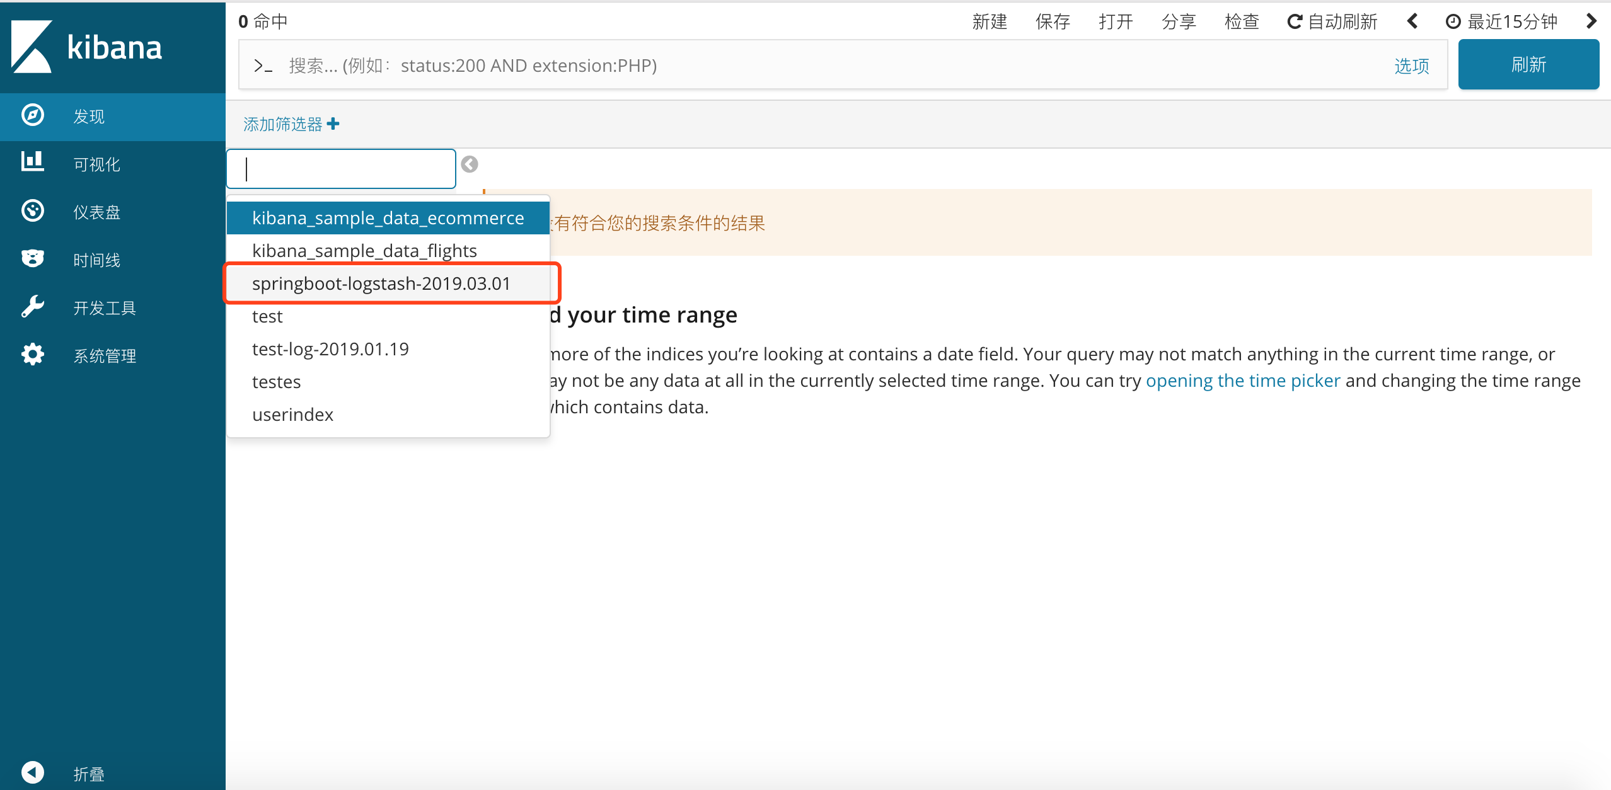Click the plus icon to add filter
The height and width of the screenshot is (790, 1611).
(x=333, y=123)
